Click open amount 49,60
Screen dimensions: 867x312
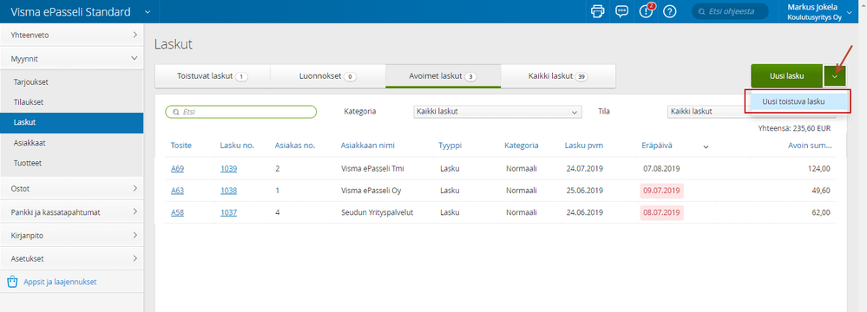point(820,191)
